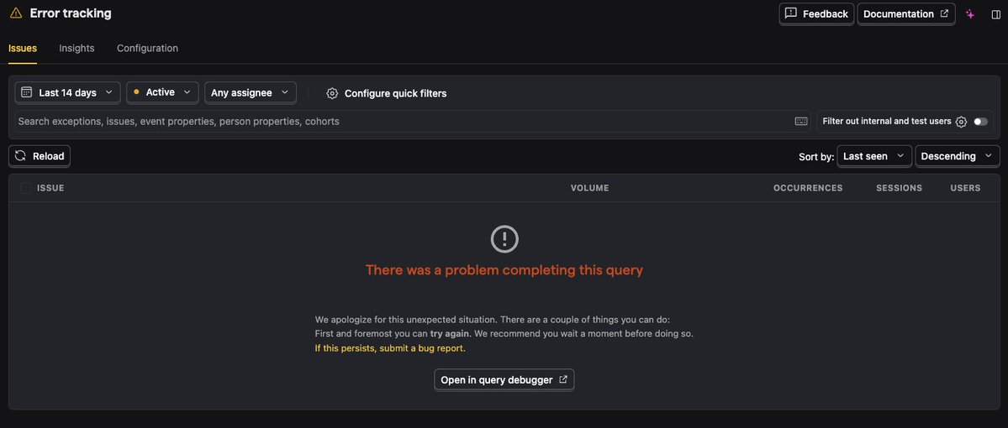
Task: Open the Descending order dropdown
Action: tap(957, 156)
